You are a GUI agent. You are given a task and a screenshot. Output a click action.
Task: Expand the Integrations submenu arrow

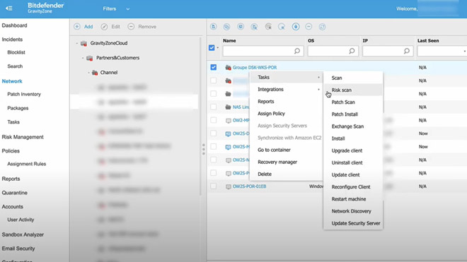[318, 90]
